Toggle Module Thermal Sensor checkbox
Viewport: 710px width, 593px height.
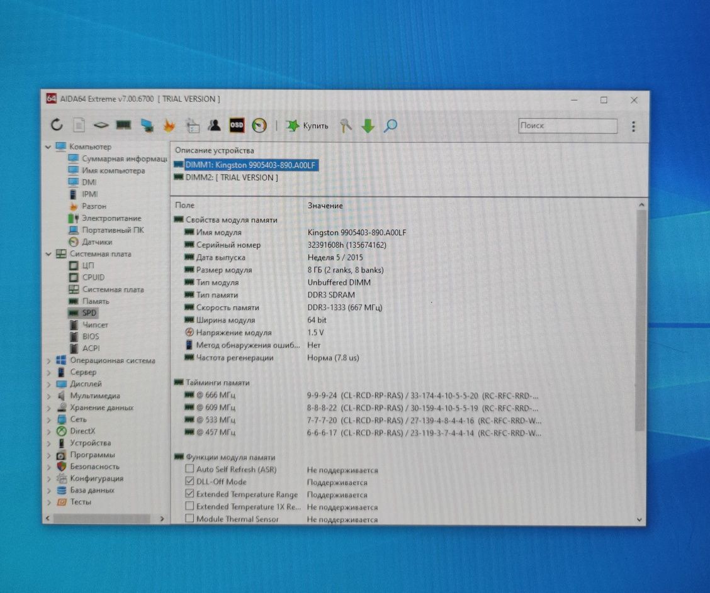coord(189,518)
